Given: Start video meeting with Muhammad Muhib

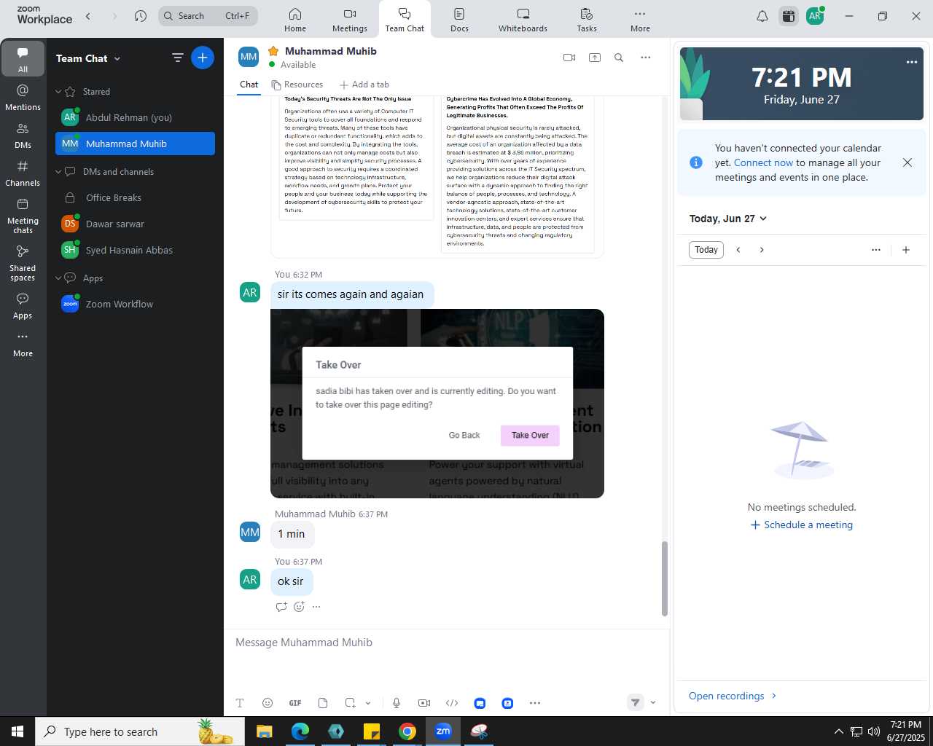Looking at the screenshot, I should coord(569,58).
